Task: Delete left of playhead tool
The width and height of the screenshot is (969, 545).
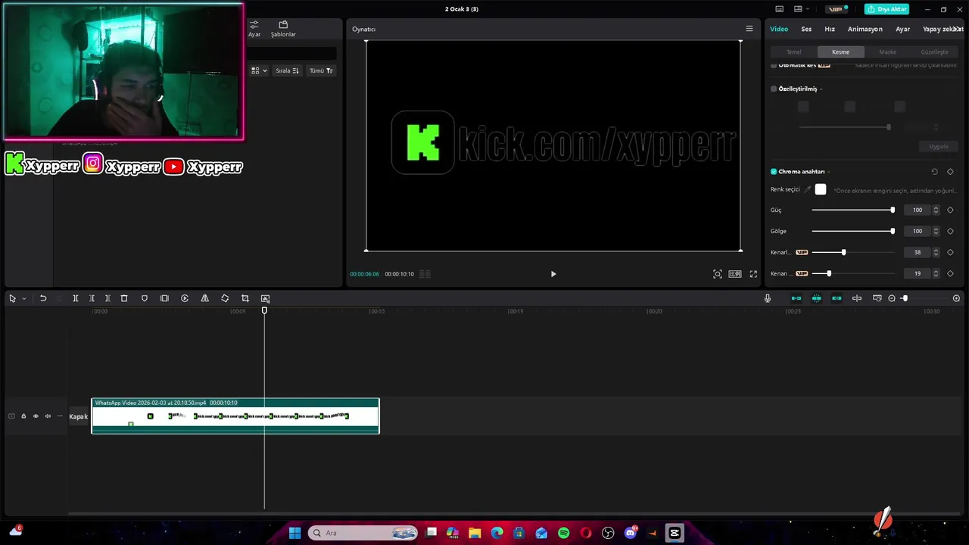Action: click(92, 298)
